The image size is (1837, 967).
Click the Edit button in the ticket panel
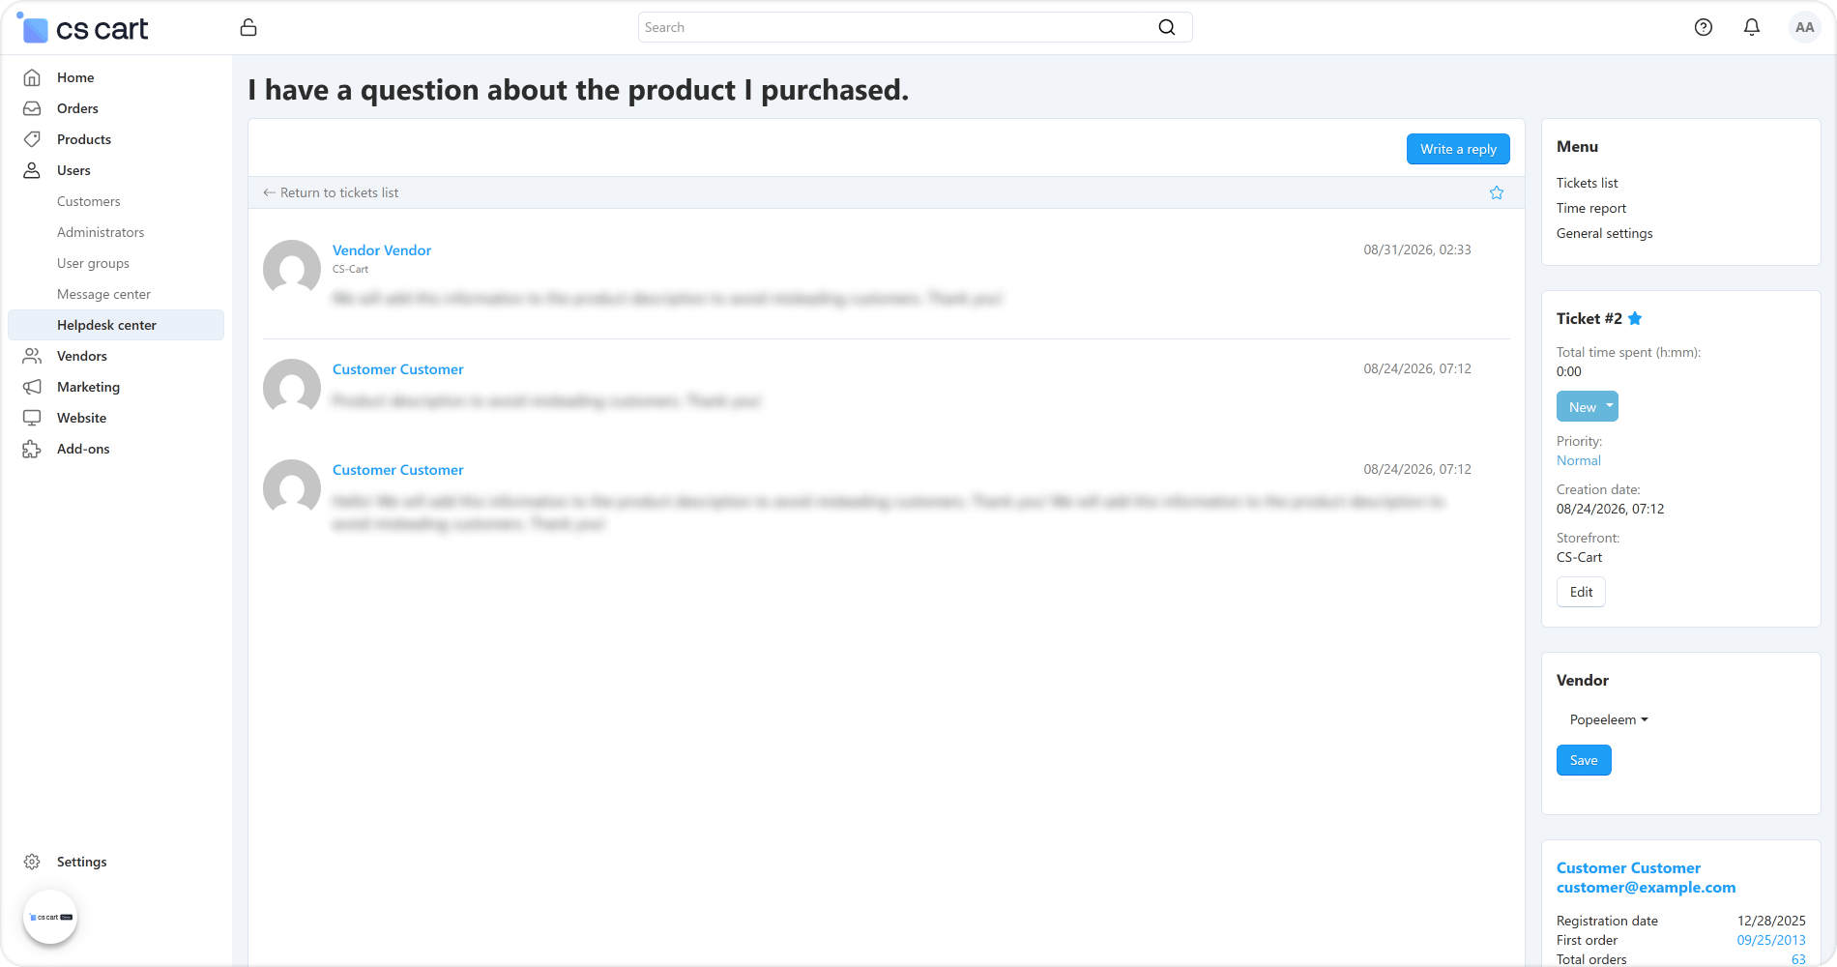[1581, 592]
